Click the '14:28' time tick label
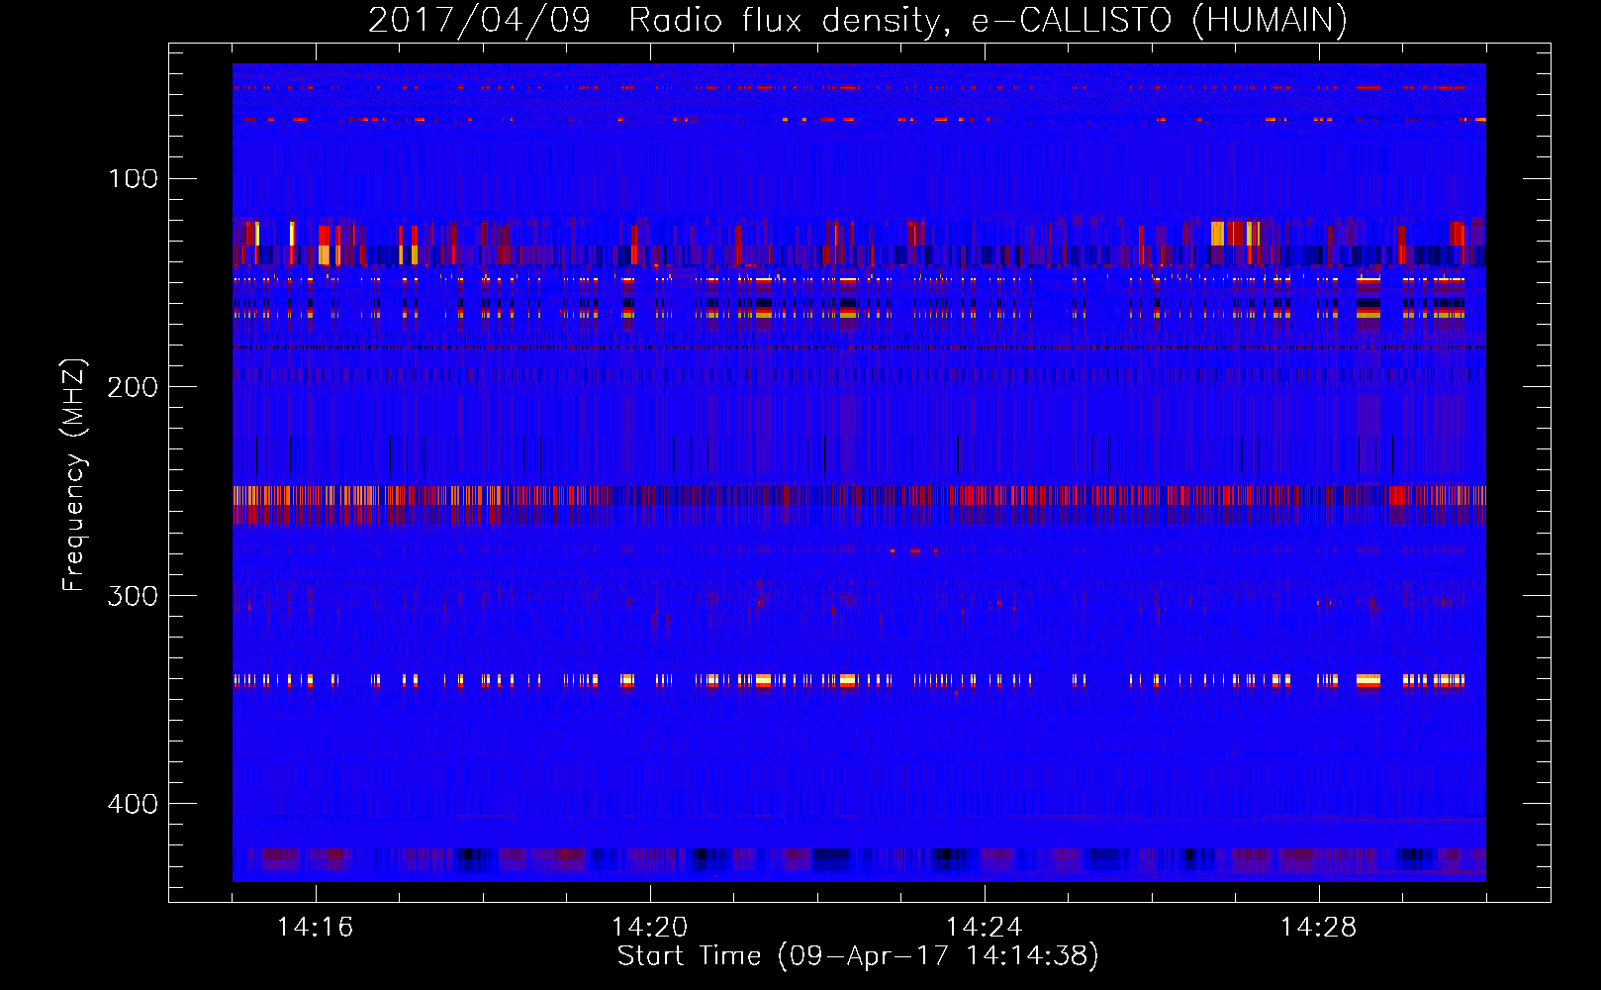 coord(1318,927)
